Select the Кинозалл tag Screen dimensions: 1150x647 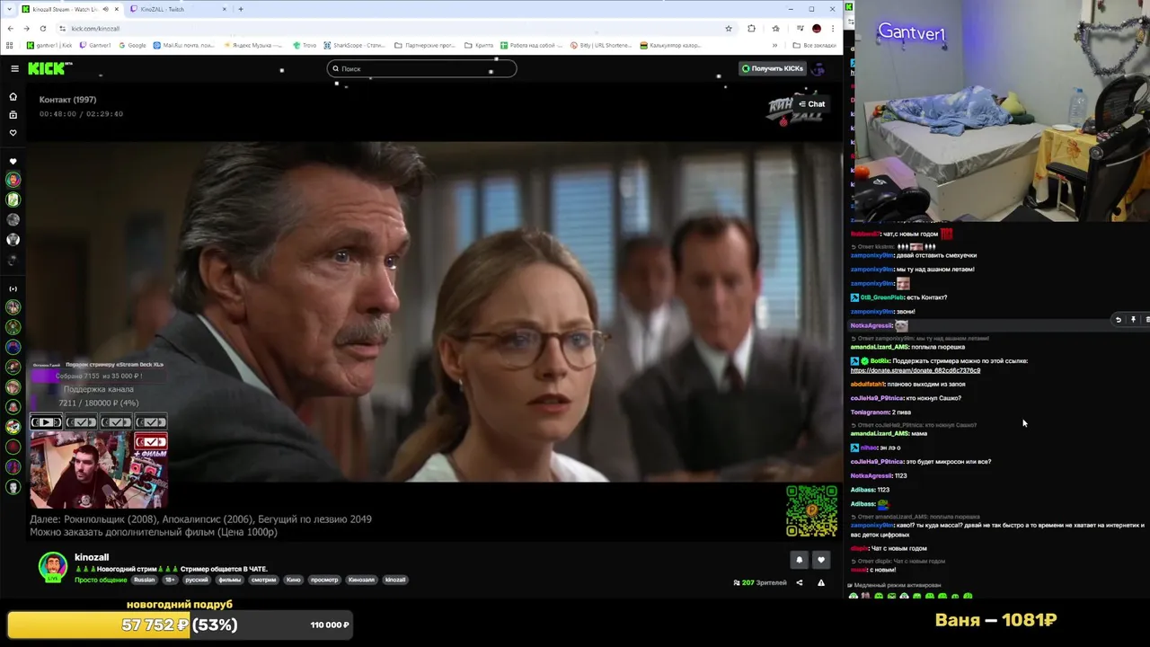(361, 580)
